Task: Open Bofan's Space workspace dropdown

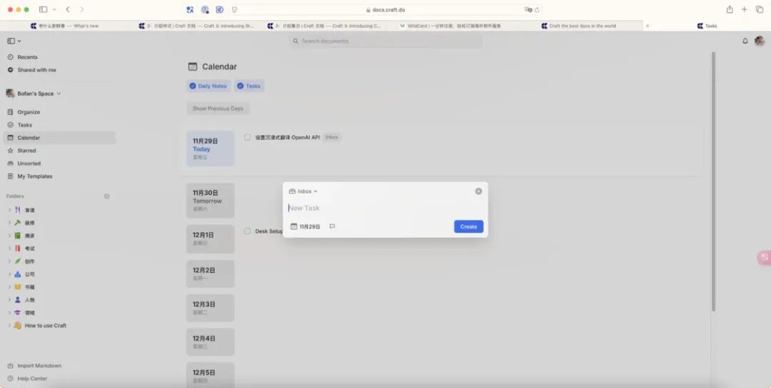Action: pyautogui.click(x=34, y=93)
